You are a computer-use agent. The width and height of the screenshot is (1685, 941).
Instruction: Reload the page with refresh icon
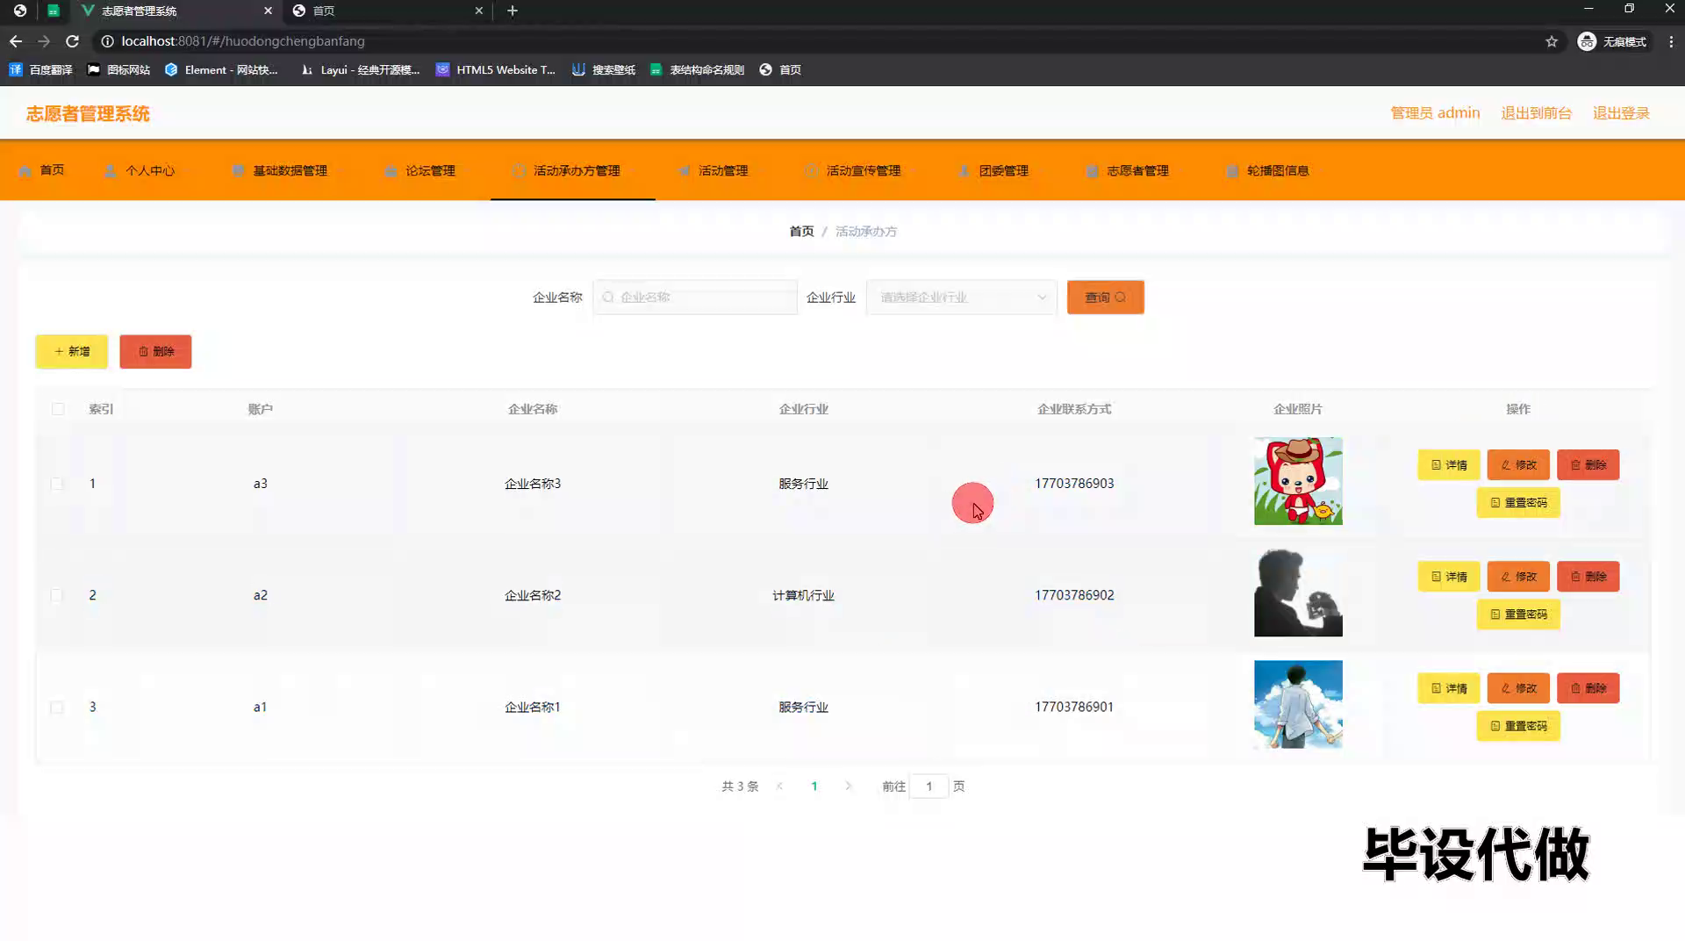click(73, 41)
